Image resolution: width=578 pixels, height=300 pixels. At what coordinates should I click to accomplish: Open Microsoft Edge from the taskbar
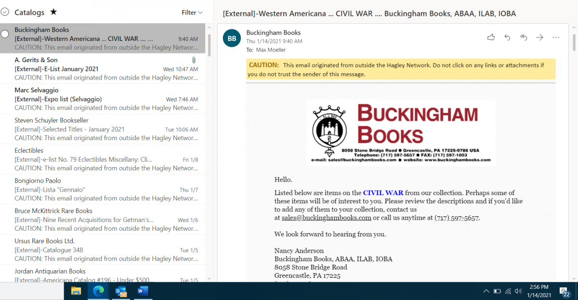coord(98,291)
